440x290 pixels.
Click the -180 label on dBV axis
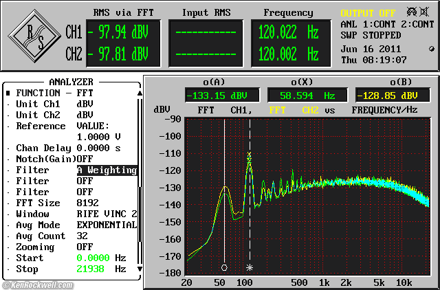[x=170, y=273]
